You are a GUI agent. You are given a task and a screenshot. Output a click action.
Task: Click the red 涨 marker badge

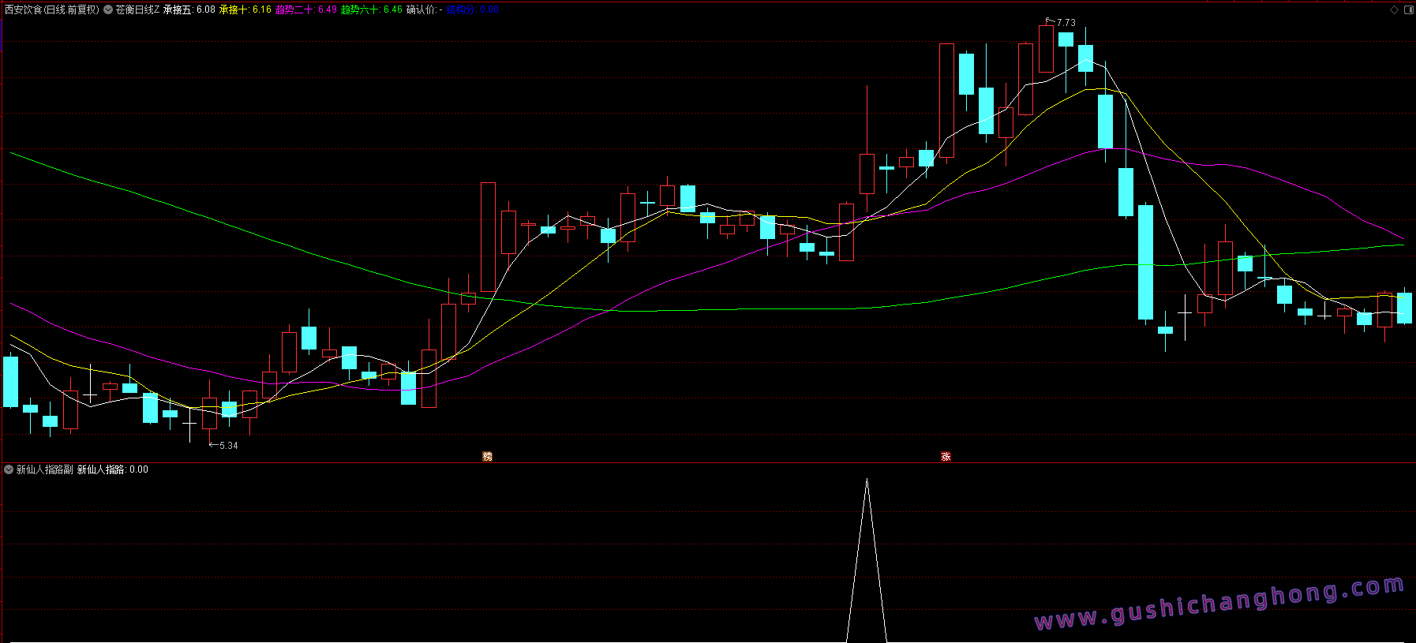[946, 456]
